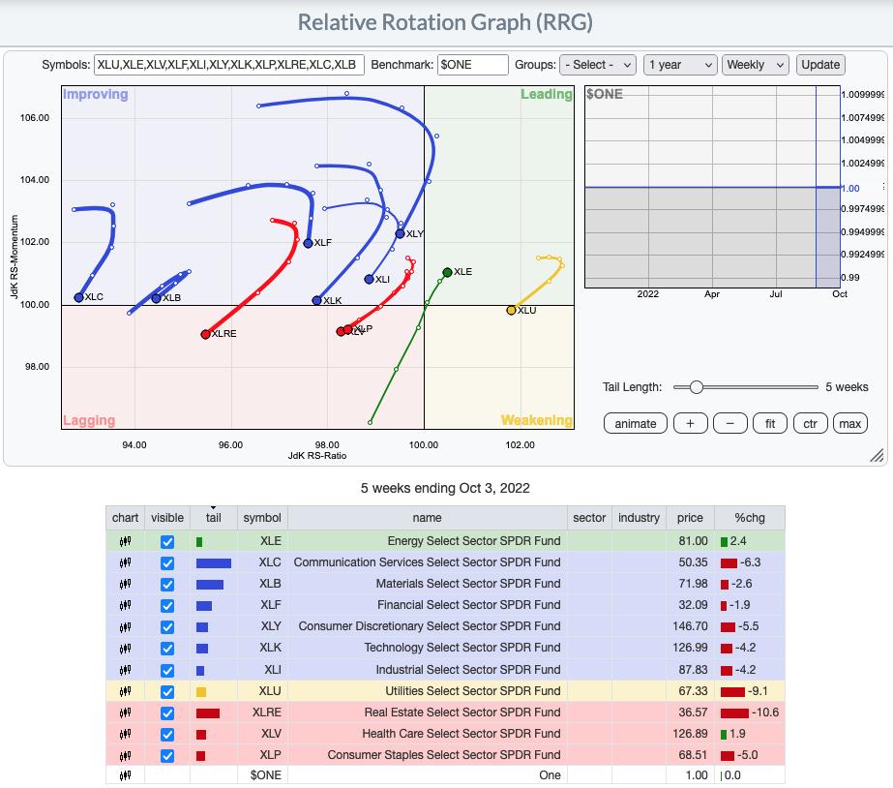Open the XLF row chart icon
Viewport: 893px width, 788px height.
tap(126, 605)
